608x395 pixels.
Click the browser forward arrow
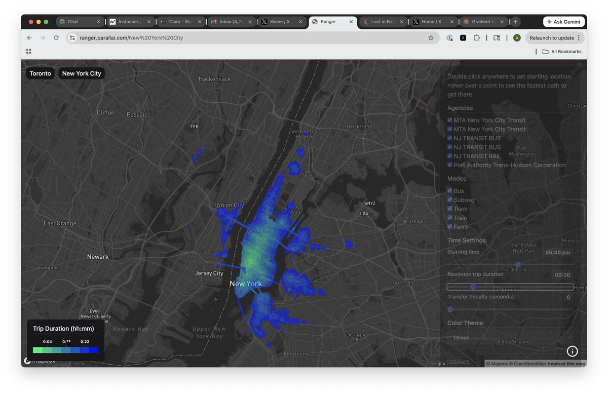[x=43, y=38]
